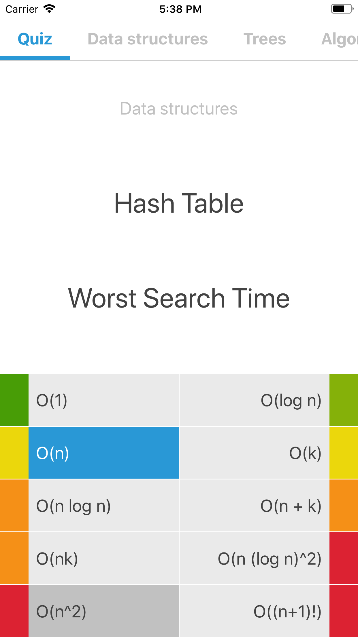Tap the olive green swatch beside O(log n)

click(x=344, y=400)
